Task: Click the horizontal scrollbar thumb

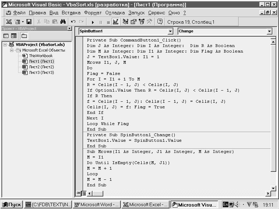Action: point(98,193)
